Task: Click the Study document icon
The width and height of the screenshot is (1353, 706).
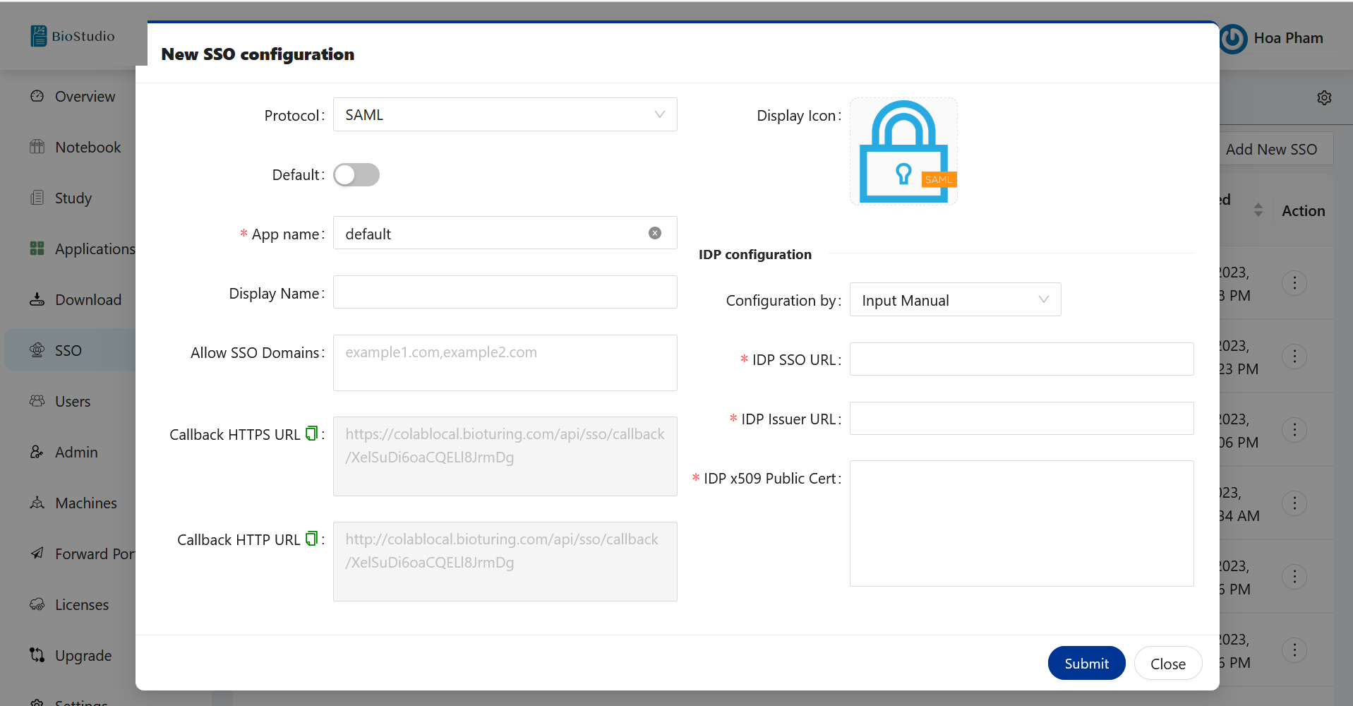Action: click(x=37, y=198)
